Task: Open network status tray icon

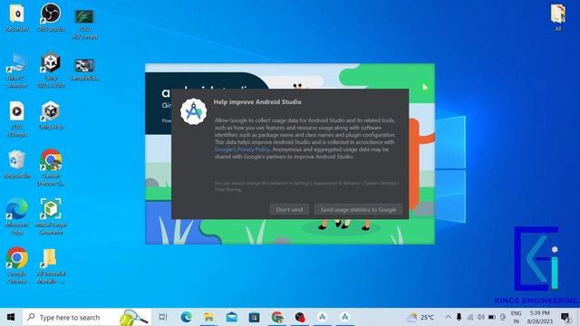Action: (470, 317)
